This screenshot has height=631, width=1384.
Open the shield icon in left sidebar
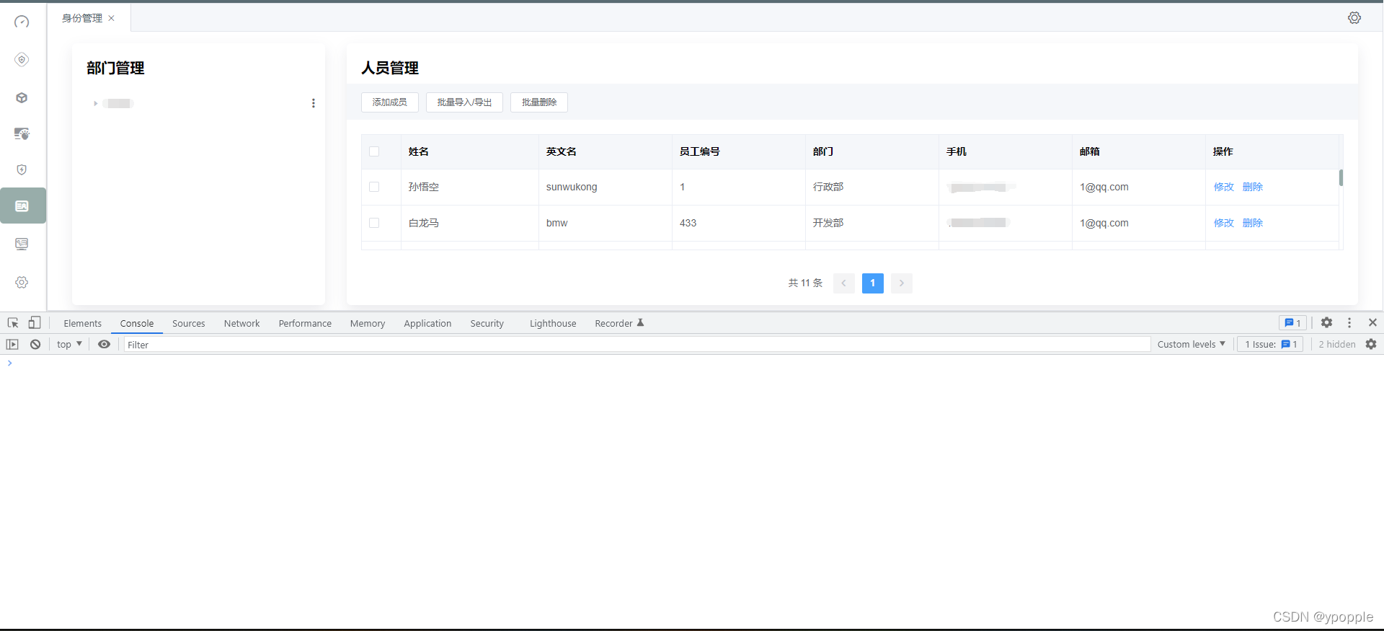22,169
